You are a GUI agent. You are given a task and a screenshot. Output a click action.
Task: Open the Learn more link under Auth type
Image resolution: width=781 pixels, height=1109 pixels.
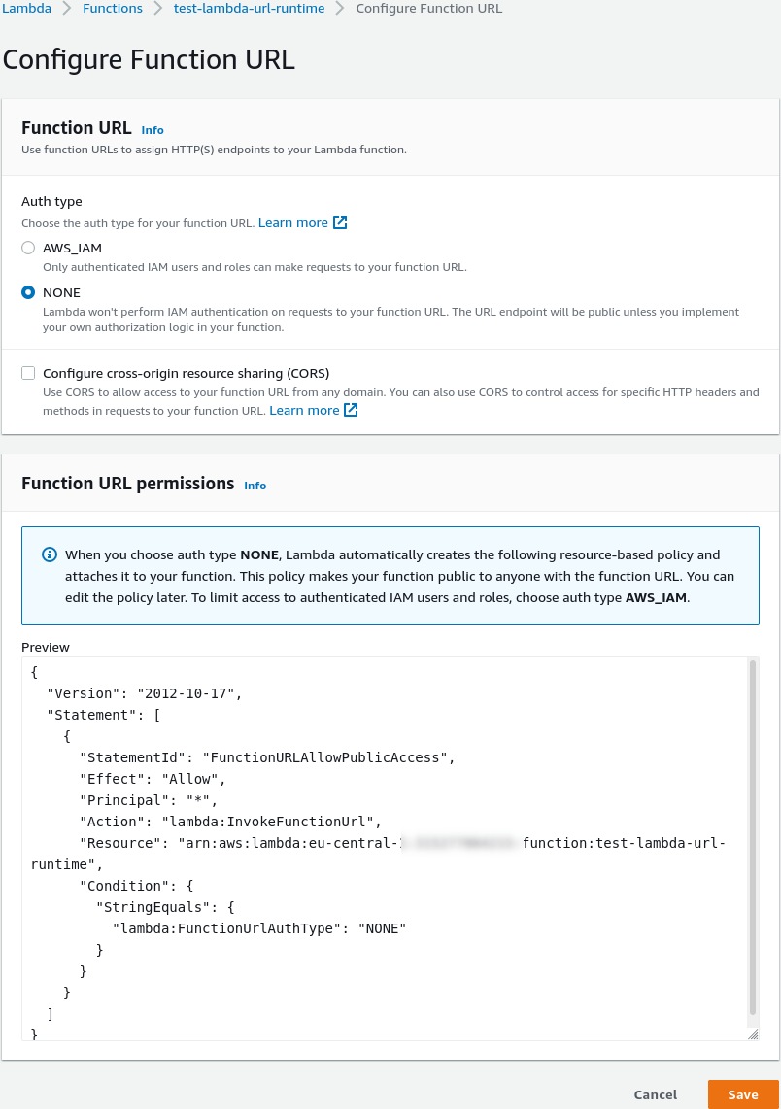tap(293, 222)
